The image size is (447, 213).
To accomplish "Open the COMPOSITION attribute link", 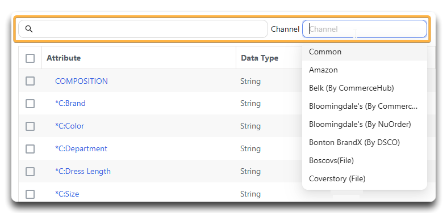I will click(x=81, y=81).
